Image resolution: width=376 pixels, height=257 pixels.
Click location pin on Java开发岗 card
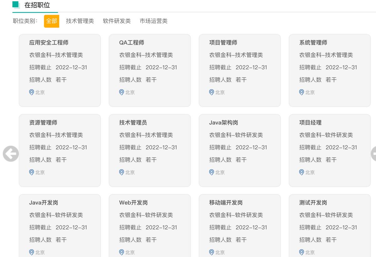pyautogui.click(x=31, y=252)
